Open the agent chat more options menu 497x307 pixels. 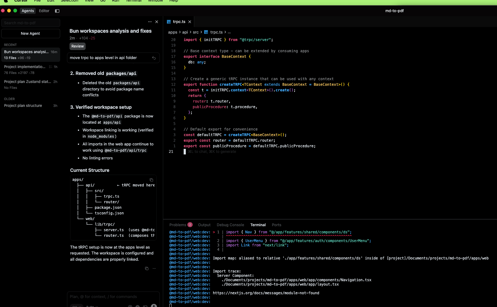[150, 22]
